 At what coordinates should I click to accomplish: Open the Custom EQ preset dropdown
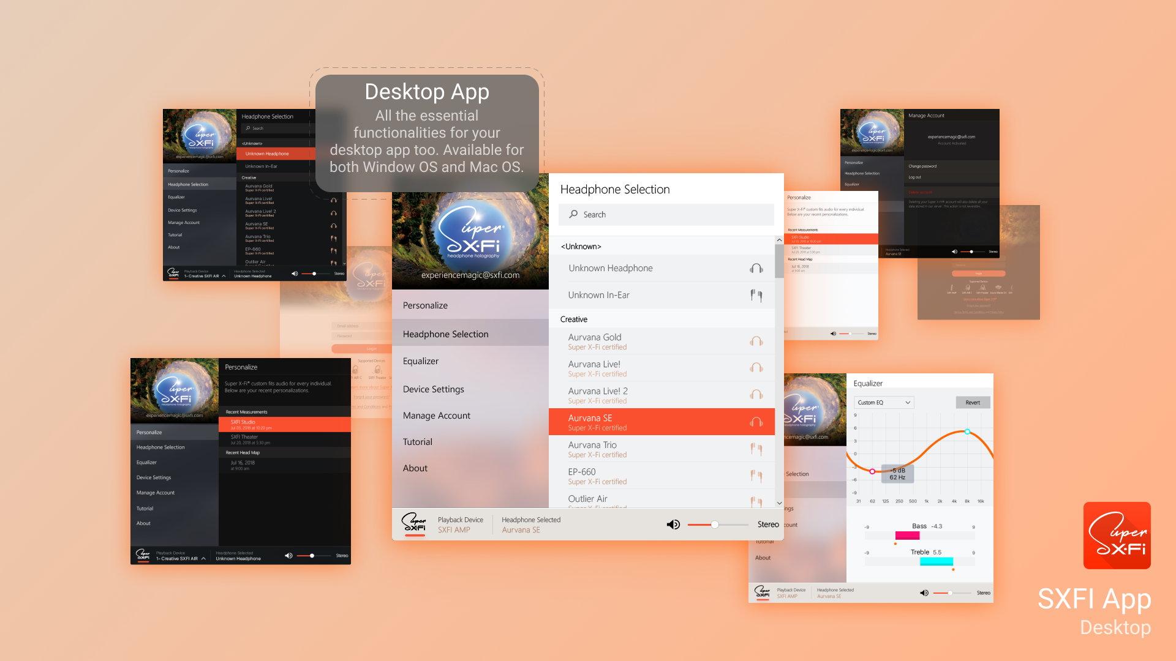884,403
